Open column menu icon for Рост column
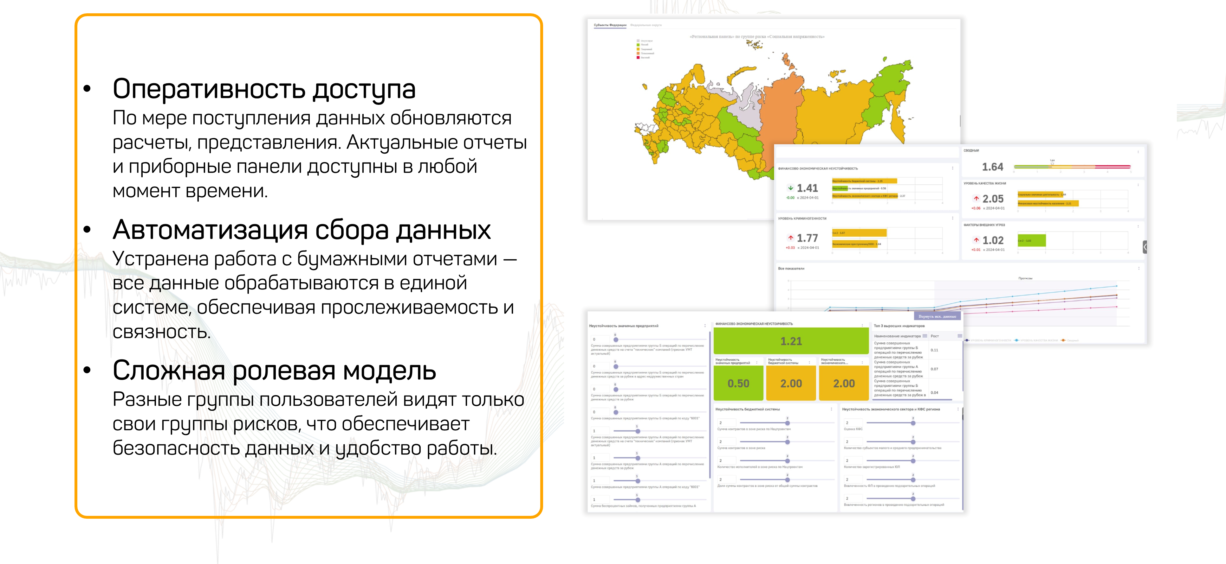Image resolution: width=1226 pixels, height=564 pixels. pyautogui.click(x=959, y=336)
